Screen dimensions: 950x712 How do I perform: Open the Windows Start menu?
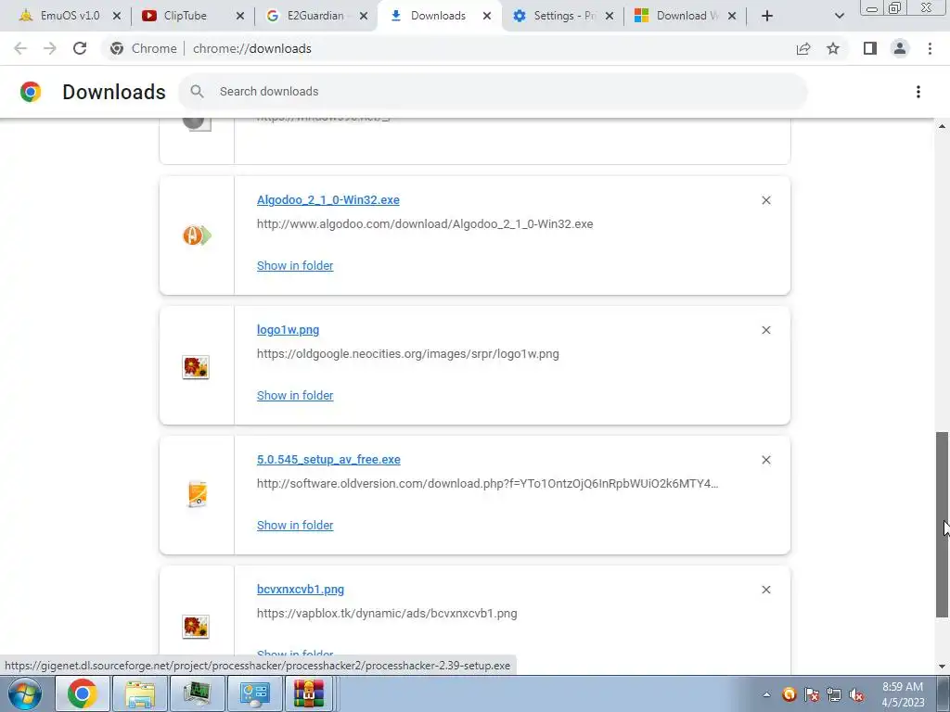click(x=25, y=693)
